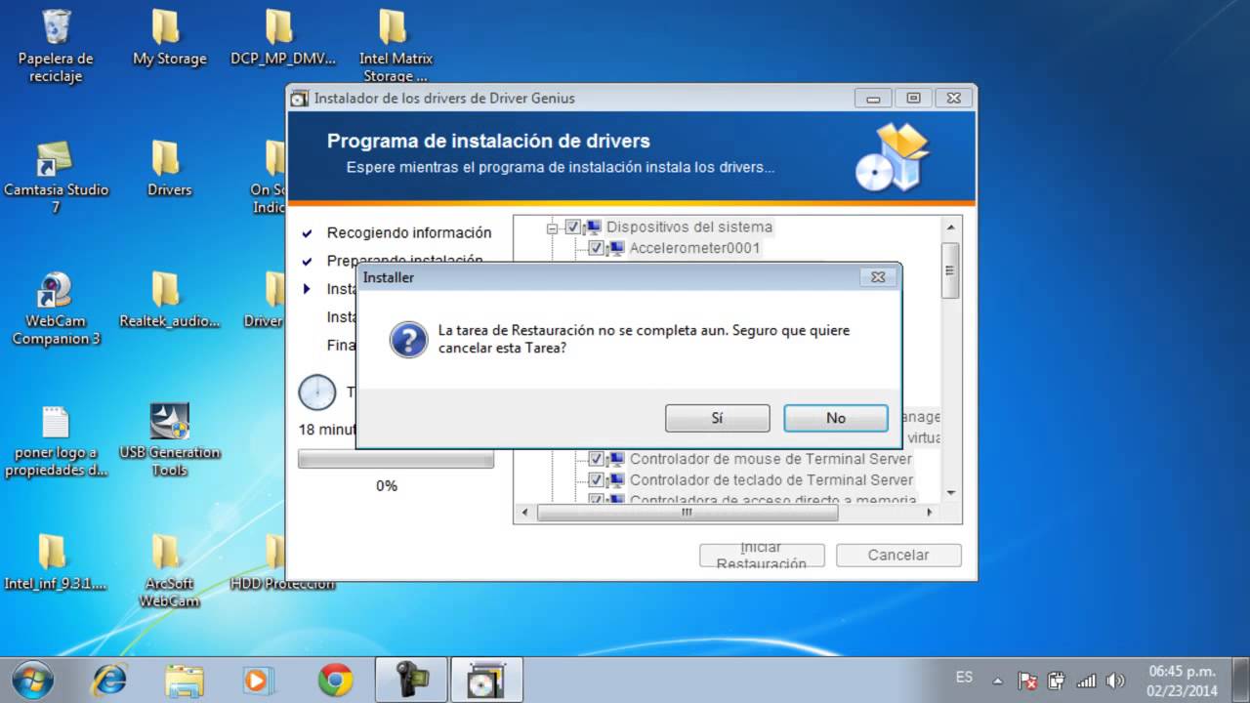1250x703 pixels.
Task: Open Windows Explorer from the taskbar
Action: coord(184,680)
